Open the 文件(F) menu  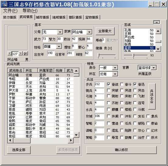[10, 11]
